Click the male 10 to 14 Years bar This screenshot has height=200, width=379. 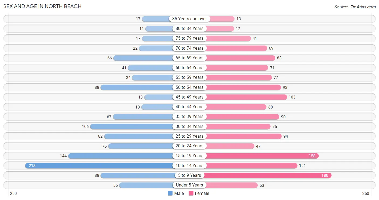point(100,165)
